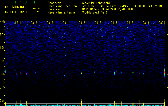
Task: Click the 'Receiving antenna' field label
Action: (61, 12)
